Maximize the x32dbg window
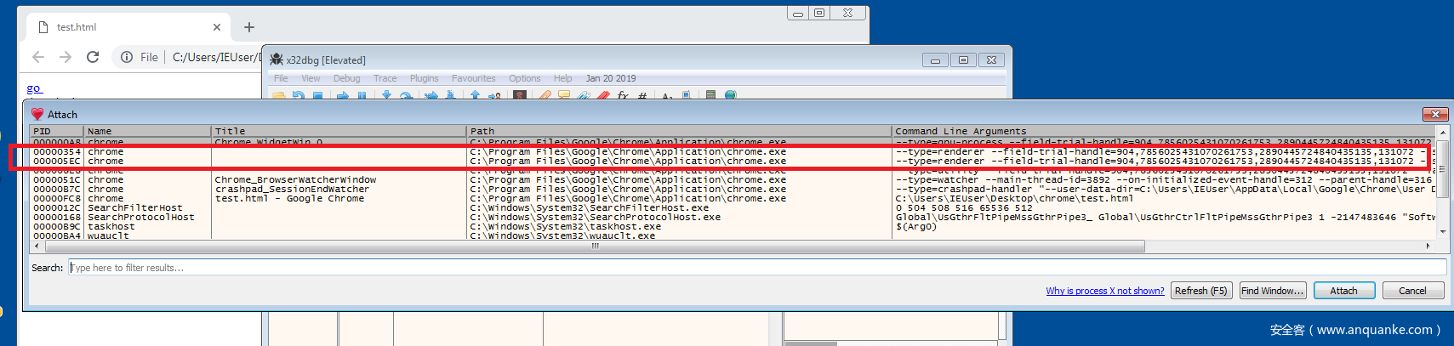 (963, 60)
